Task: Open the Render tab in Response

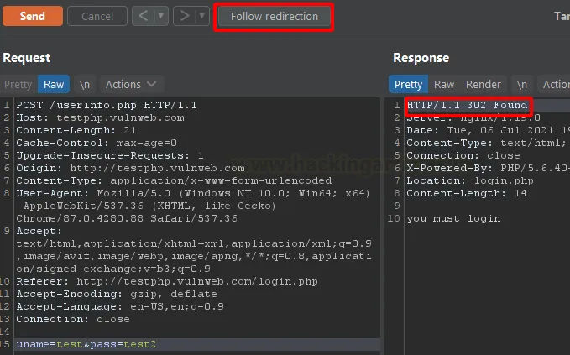Action: coord(484,84)
